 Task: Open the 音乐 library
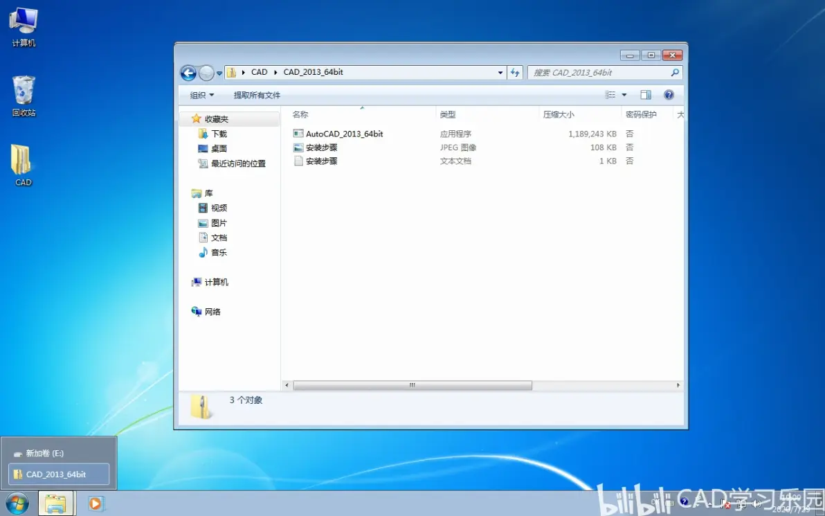(212, 252)
